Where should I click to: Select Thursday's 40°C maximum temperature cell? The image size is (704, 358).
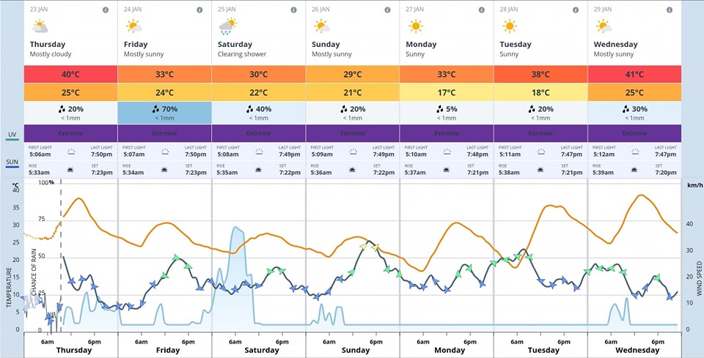(x=70, y=75)
